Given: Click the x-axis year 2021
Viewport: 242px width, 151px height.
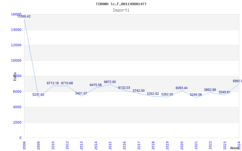Looking at the screenshot, I should coord(196,145).
